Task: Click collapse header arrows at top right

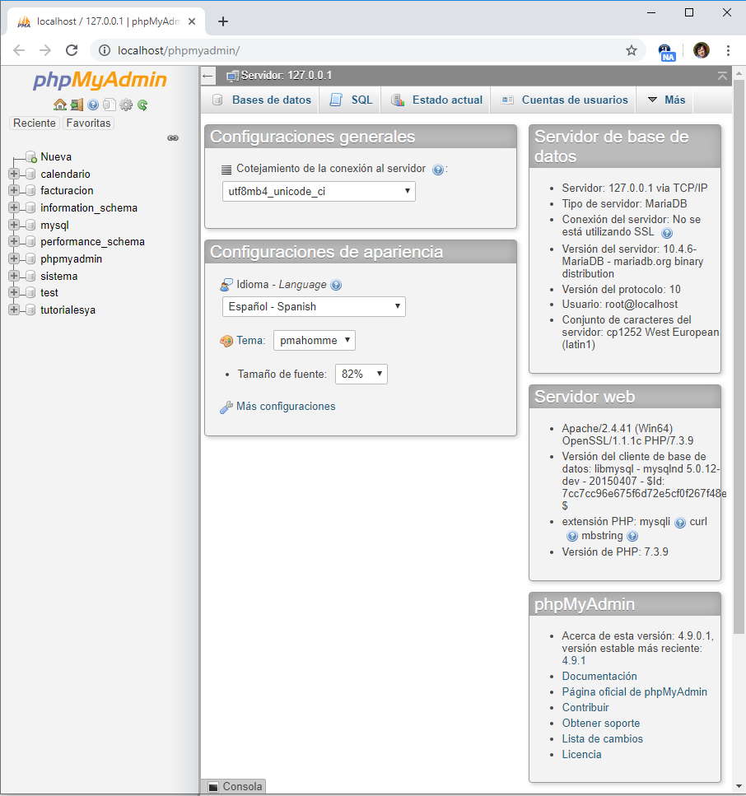Action: tap(722, 77)
